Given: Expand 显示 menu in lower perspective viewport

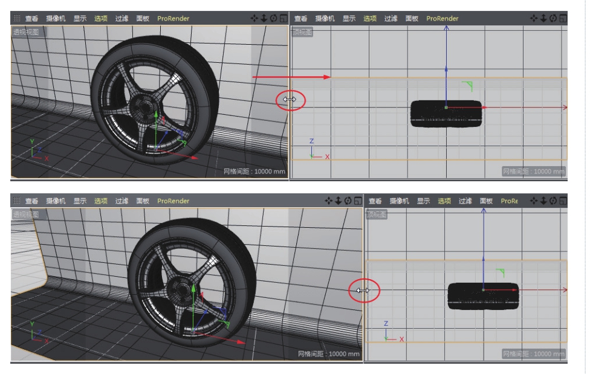Looking at the screenshot, I should tap(80, 201).
